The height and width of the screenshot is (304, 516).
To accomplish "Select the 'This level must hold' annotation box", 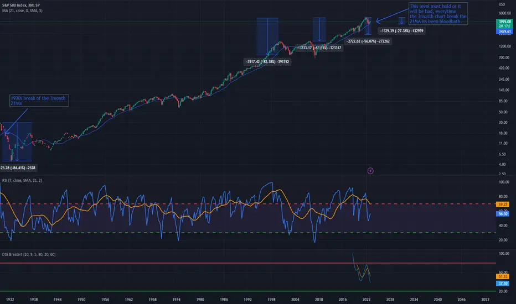I will (x=438, y=13).
